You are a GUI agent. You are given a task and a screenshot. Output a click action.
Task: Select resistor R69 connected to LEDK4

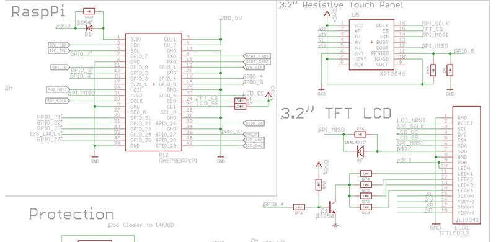pos(366,207)
